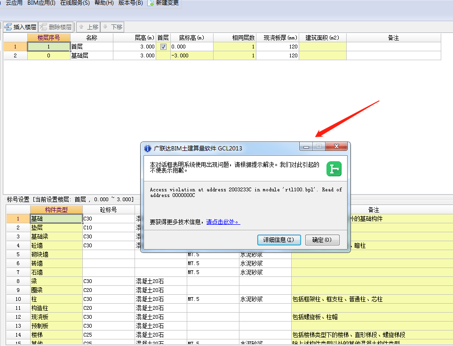Select the 砼墙 component type row
Screen dimensions: 453x346
(x=56, y=245)
